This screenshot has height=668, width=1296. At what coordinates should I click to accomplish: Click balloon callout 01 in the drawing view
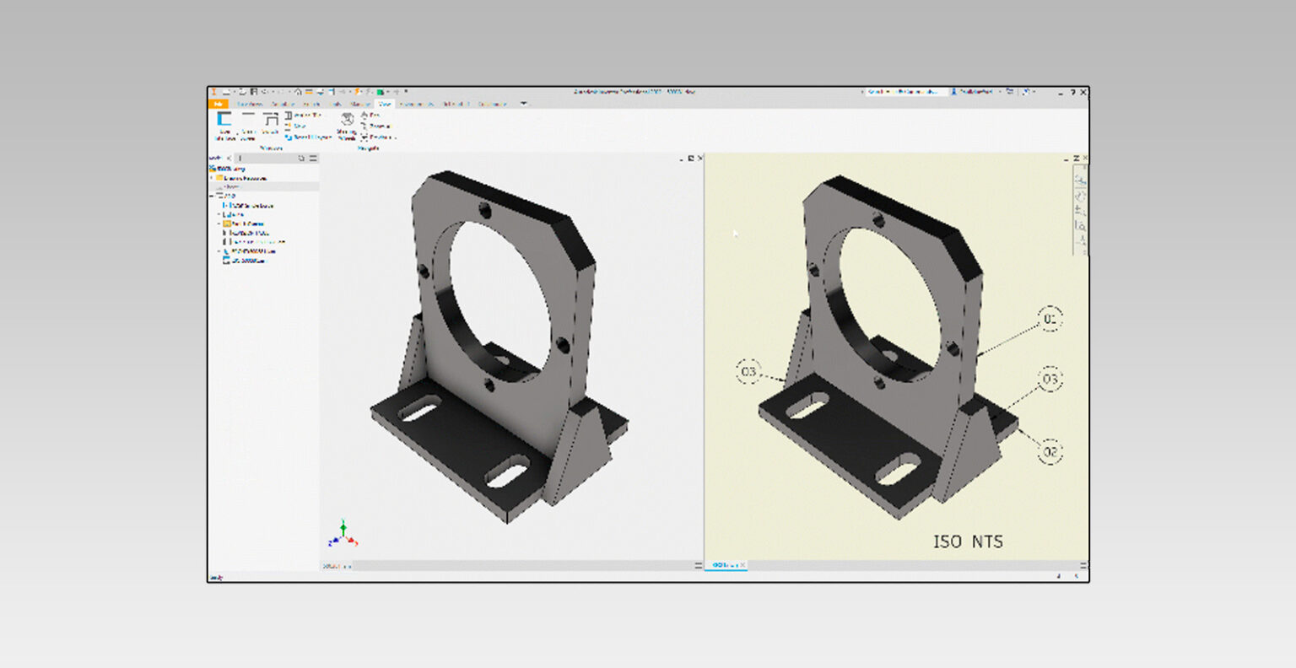point(1048,320)
